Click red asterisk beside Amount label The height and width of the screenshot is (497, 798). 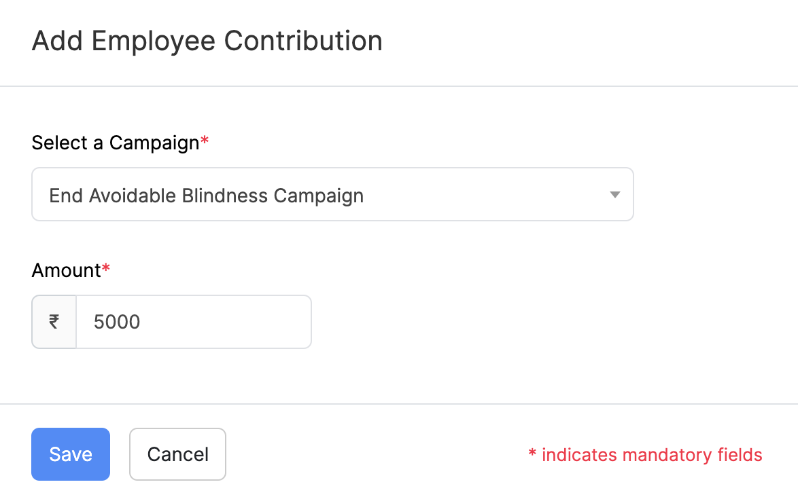coord(106,269)
